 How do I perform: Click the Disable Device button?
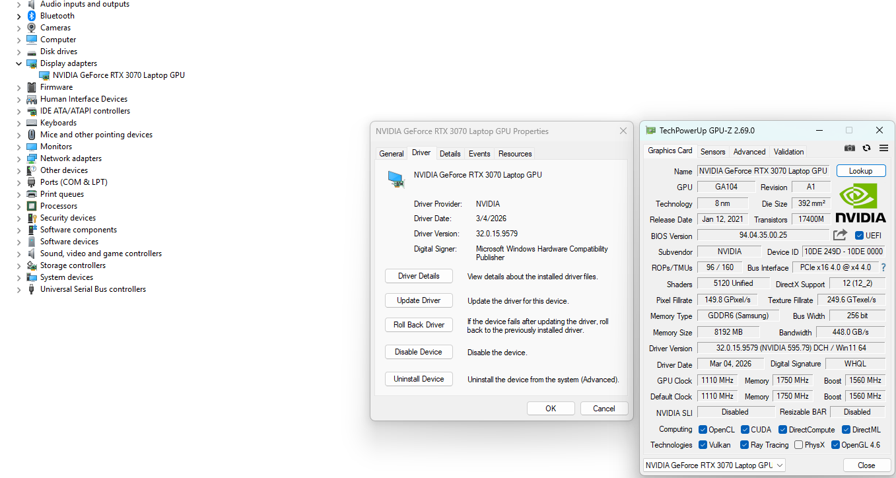coord(419,352)
